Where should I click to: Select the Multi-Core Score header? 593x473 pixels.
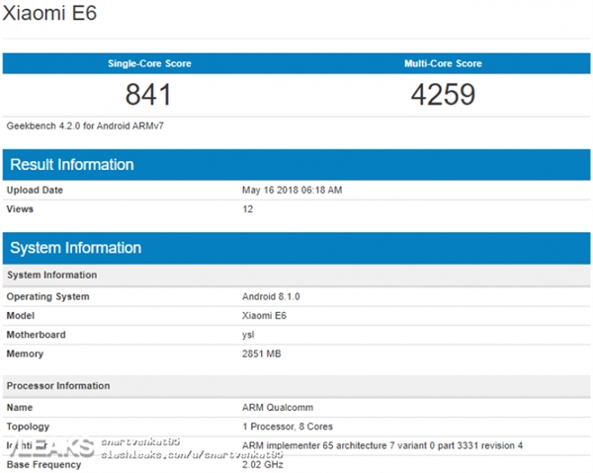coord(443,63)
